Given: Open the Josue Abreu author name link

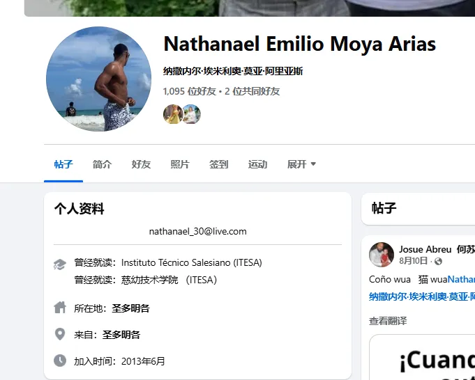Looking at the screenshot, I should tap(425, 249).
